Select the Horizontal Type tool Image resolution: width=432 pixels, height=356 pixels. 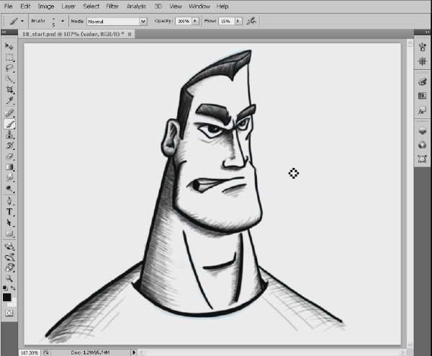(9, 212)
